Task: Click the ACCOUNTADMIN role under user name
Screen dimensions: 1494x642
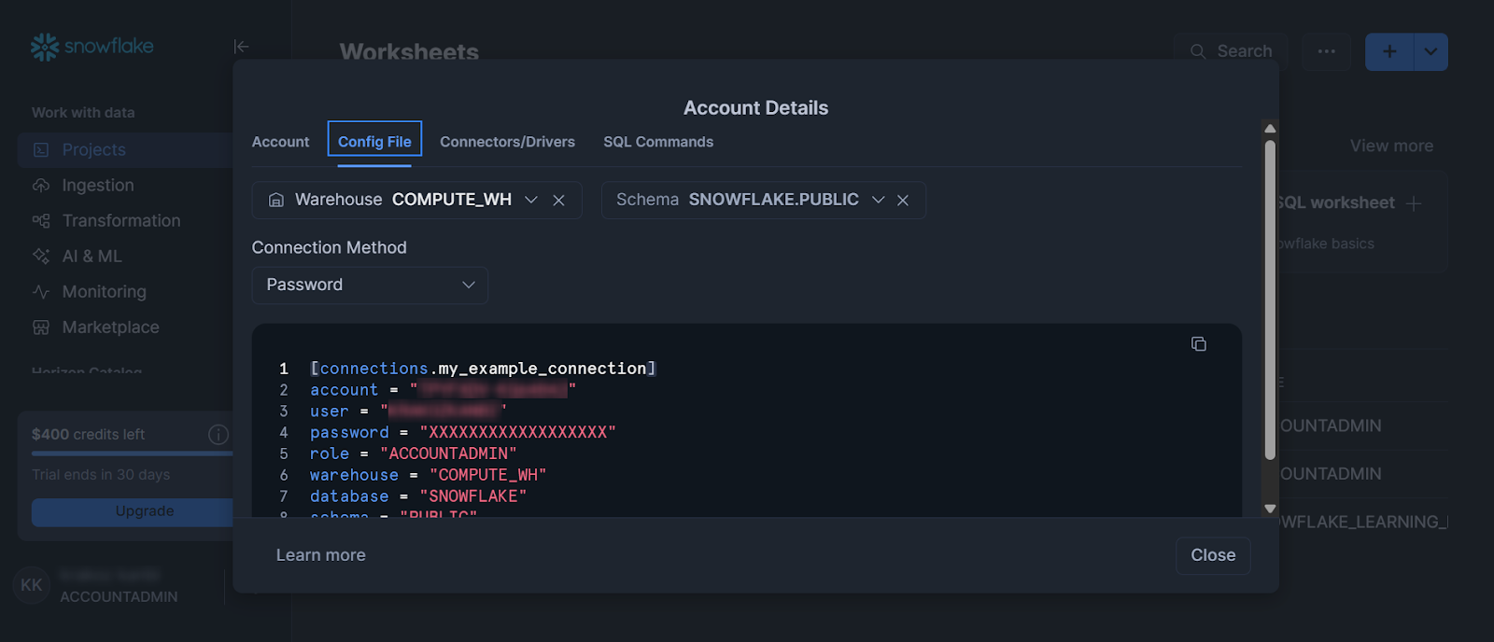Action: point(119,596)
